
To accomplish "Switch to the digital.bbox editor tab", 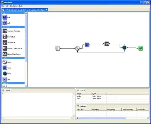I will [24, 10].
